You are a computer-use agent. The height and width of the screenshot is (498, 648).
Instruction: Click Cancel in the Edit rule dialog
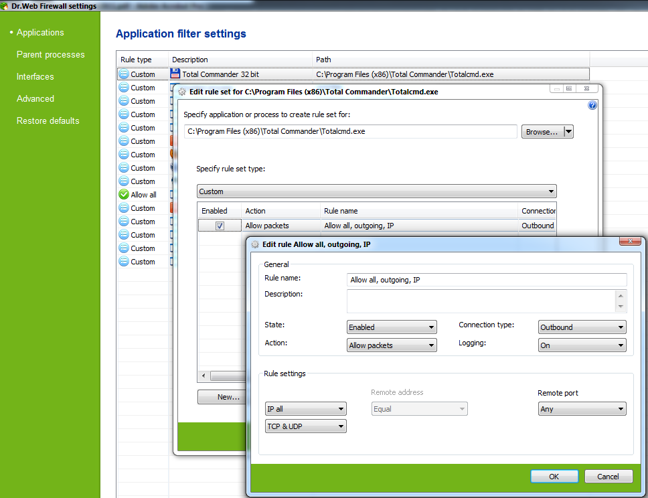coord(609,476)
